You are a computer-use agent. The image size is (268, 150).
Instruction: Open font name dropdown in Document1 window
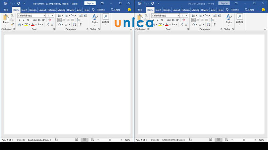click(x=44, y=16)
